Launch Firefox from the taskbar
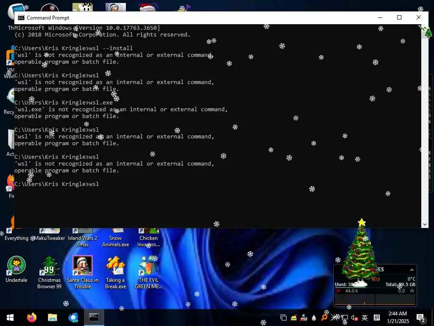Image resolution: width=434 pixels, height=326 pixels. point(31,318)
